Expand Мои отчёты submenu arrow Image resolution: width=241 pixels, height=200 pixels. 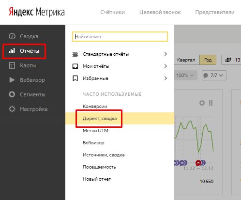(166, 66)
